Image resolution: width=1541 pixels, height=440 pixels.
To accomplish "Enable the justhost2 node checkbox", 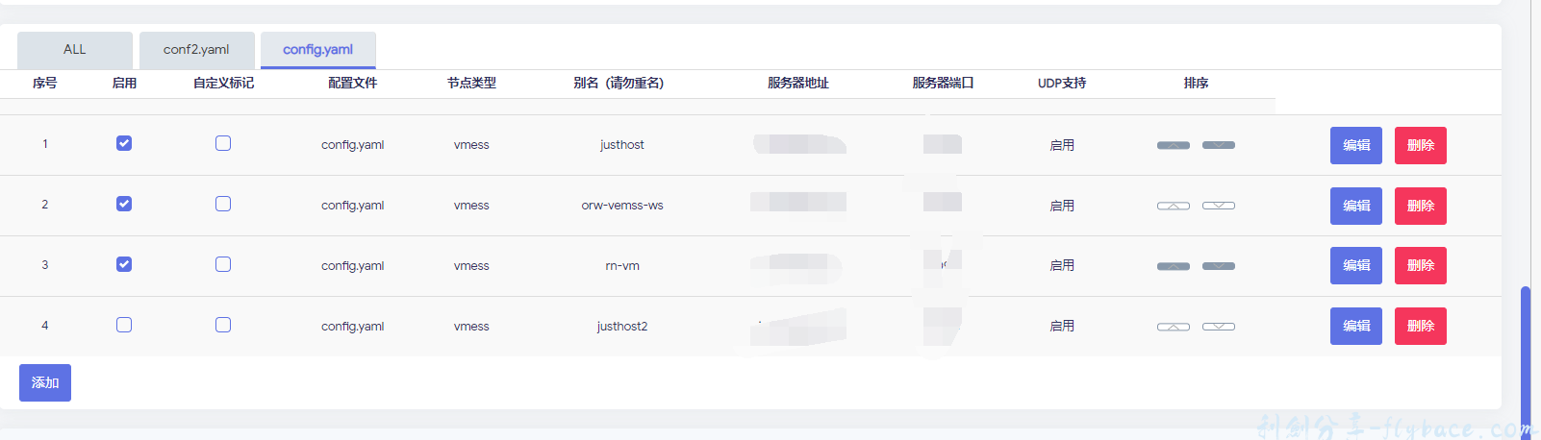I will click(x=124, y=325).
